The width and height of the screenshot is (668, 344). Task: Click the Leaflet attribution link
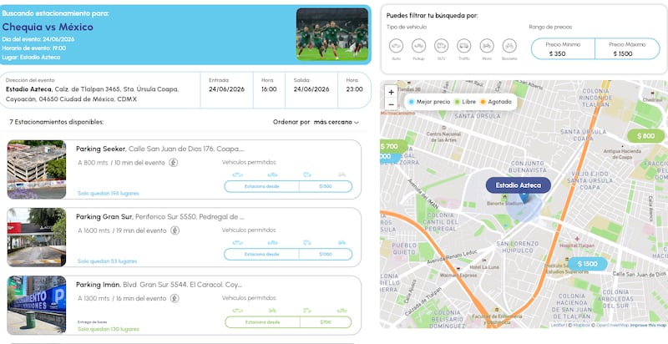point(558,326)
